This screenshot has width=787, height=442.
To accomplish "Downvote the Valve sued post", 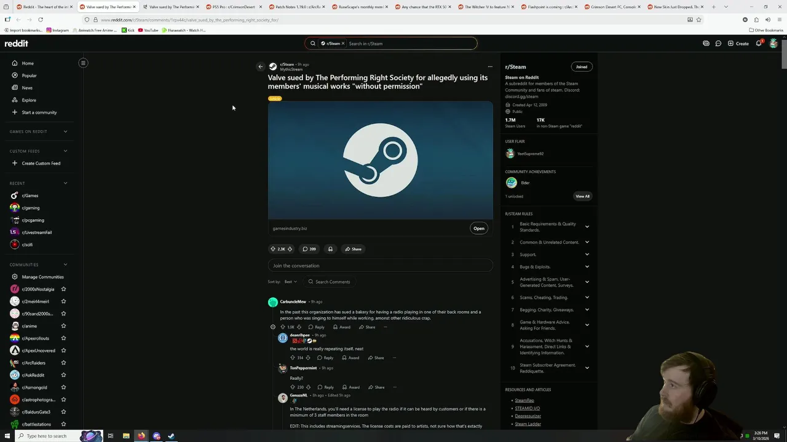I will 290,249.
